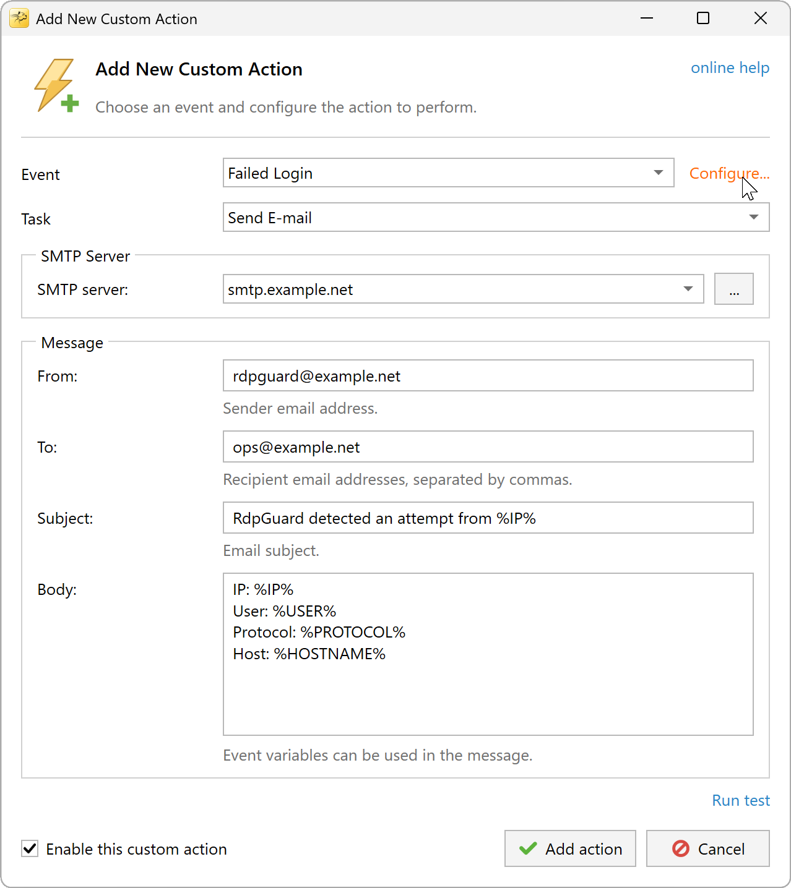
Task: Click into the To recipient field
Action: 488,446
